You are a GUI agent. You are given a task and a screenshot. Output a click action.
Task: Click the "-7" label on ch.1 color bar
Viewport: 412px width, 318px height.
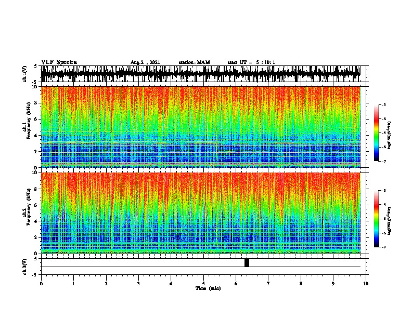coord(383,161)
